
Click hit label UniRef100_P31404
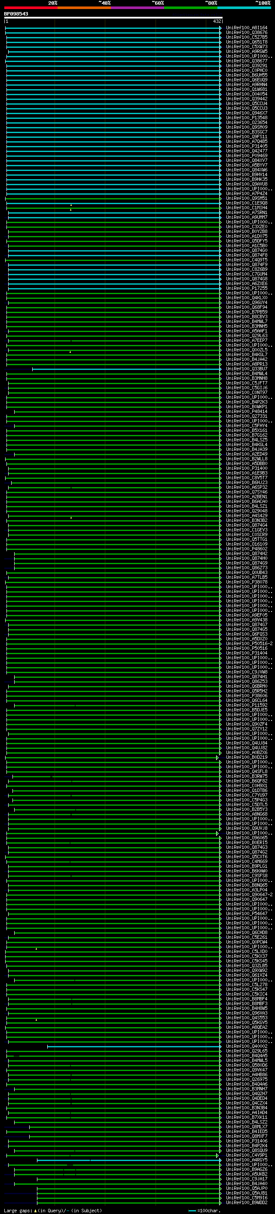[246, 653]
